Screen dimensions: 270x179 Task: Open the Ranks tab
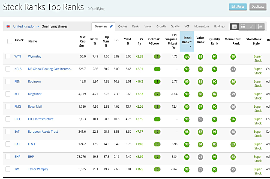point(136,26)
